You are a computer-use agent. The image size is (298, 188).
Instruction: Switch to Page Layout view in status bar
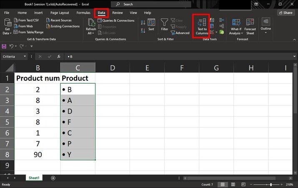tap(233, 184)
